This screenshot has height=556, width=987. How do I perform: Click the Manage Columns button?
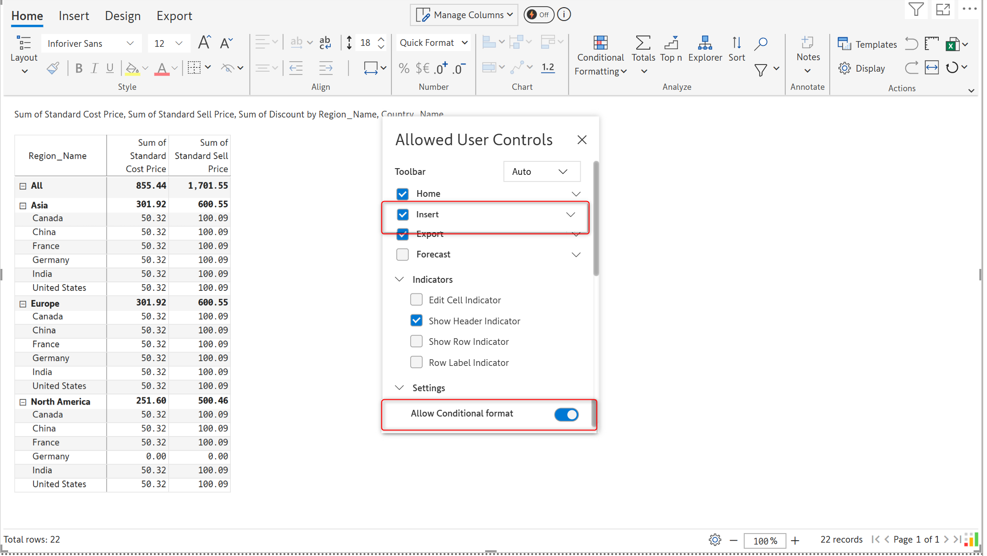pos(464,15)
